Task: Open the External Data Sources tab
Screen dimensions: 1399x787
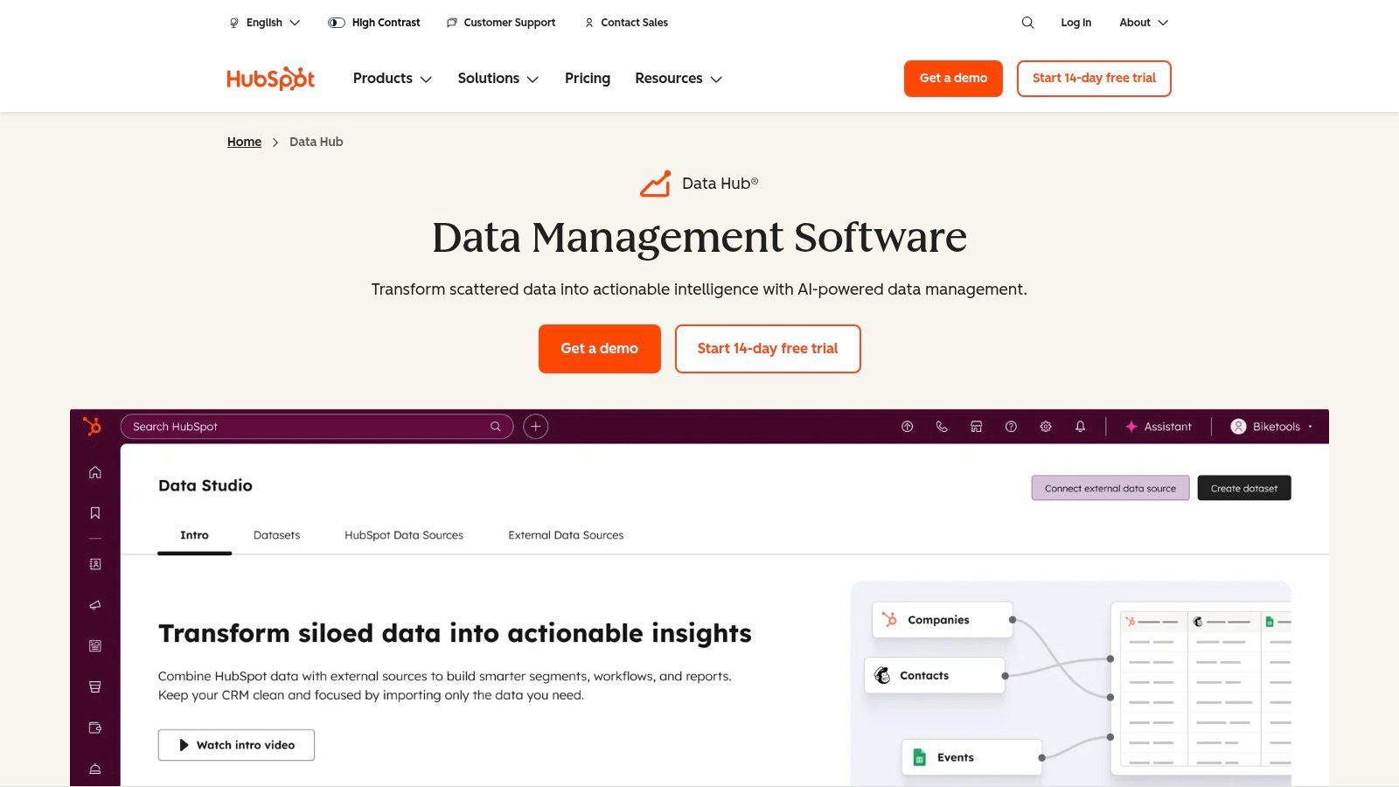Action: tap(566, 534)
